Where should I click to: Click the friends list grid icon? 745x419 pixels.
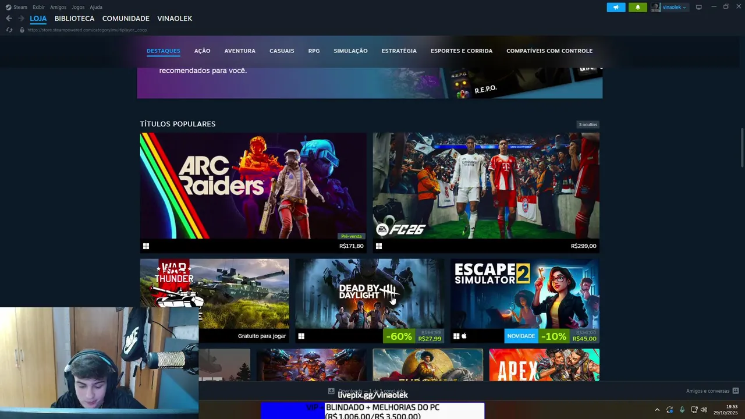click(x=736, y=391)
